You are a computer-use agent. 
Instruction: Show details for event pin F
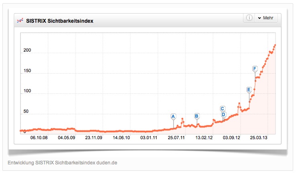point(255,69)
